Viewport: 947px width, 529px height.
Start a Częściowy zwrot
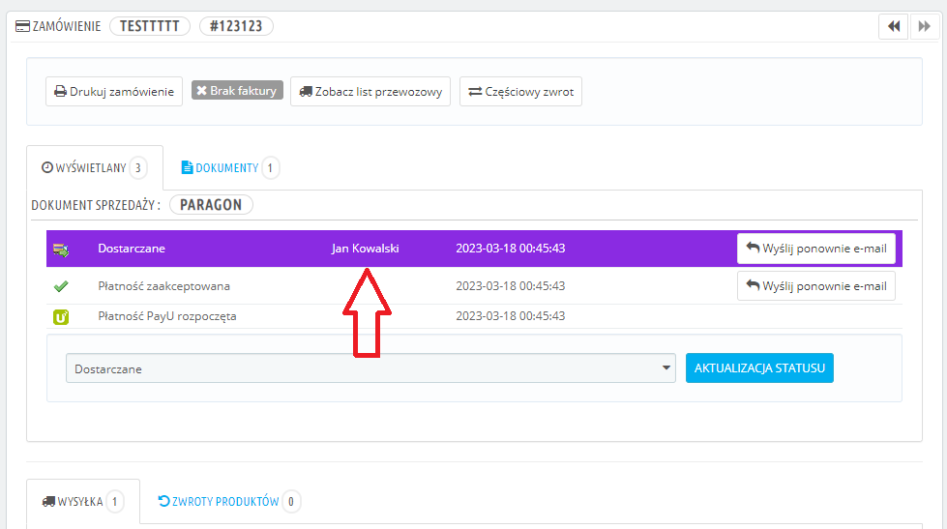(520, 92)
